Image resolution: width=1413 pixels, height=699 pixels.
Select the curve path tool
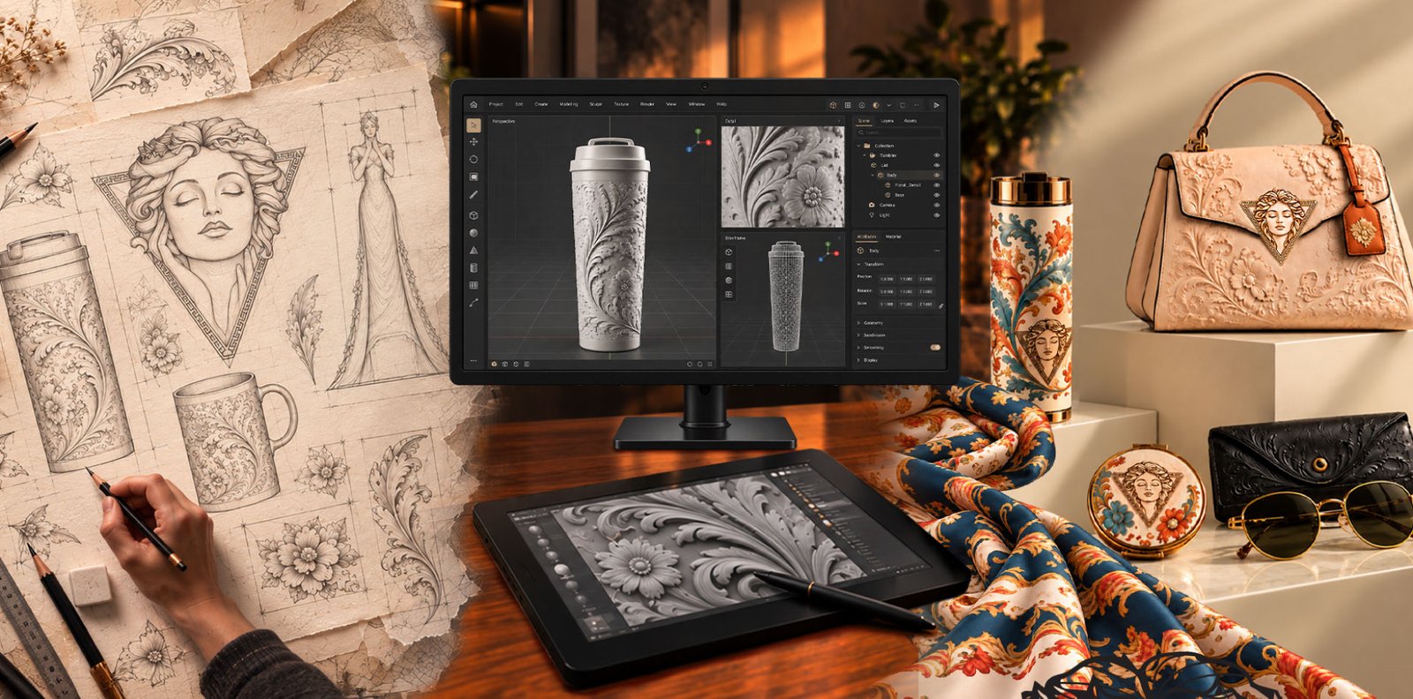click(x=473, y=303)
